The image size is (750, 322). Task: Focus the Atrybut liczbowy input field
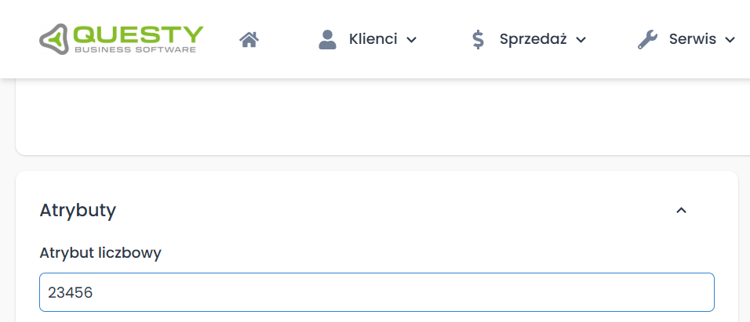tap(377, 292)
